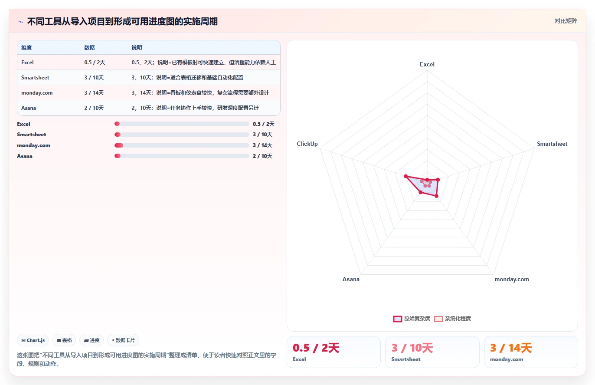This screenshot has height=385, width=595.
Task: Click the 原始复杂度 legend color swatch
Action: (x=398, y=319)
